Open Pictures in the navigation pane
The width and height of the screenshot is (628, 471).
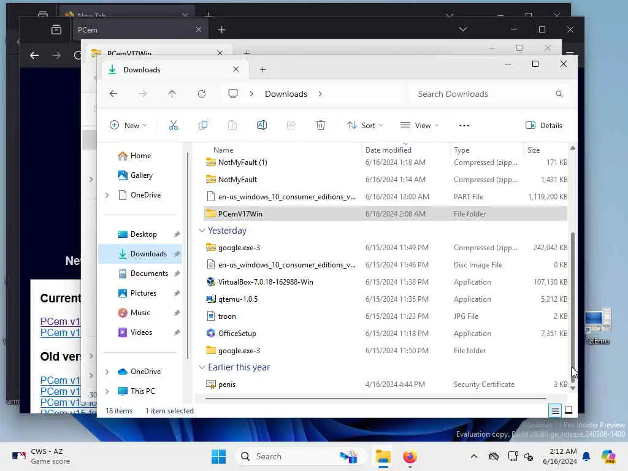point(137,293)
